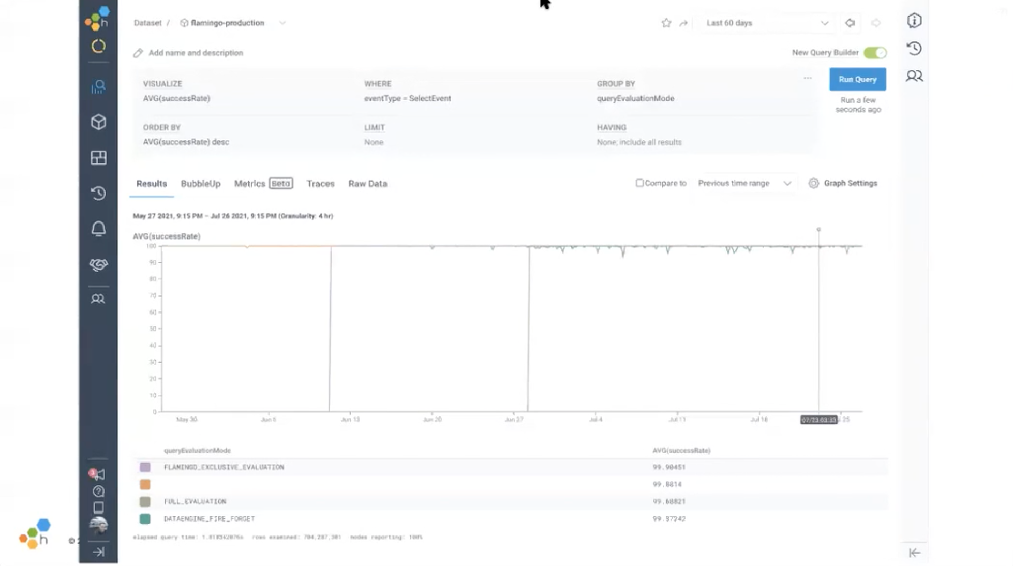Enable the Compare to checkbox
Screen dimensions: 1013x566
click(x=639, y=183)
